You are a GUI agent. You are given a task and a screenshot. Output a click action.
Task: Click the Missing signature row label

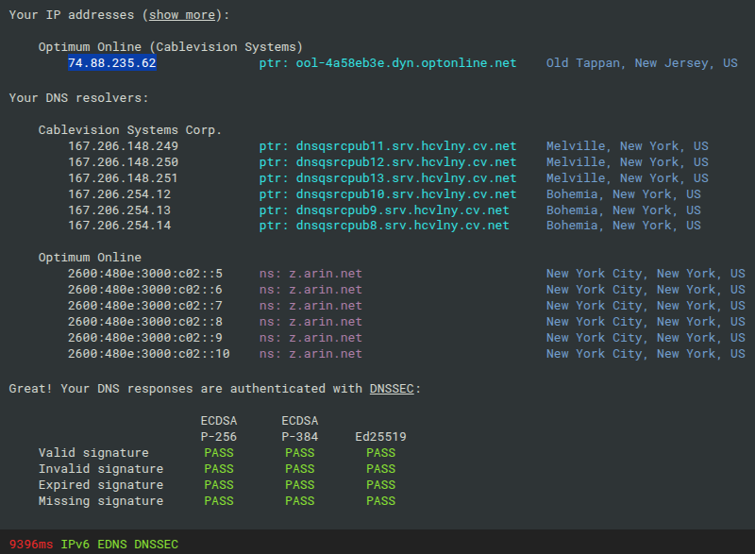point(101,501)
